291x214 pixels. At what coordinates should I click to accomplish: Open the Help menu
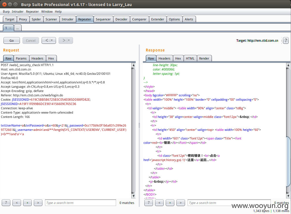point(58,12)
